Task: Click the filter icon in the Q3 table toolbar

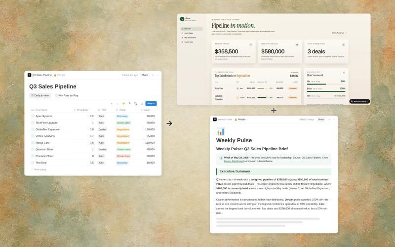Action: tap(112, 104)
